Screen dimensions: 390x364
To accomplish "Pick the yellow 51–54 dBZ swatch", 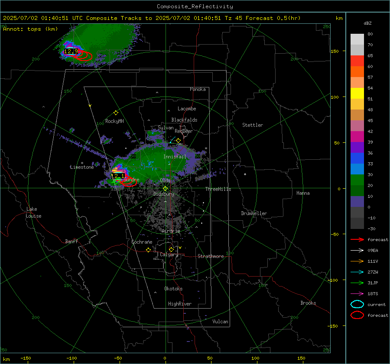I will tap(357, 93).
